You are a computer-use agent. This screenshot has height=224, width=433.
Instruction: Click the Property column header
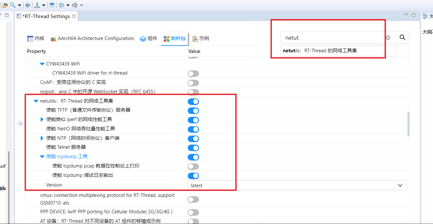tap(36, 51)
